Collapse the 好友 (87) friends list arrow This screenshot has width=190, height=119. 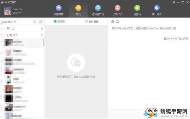[x=42, y=35]
